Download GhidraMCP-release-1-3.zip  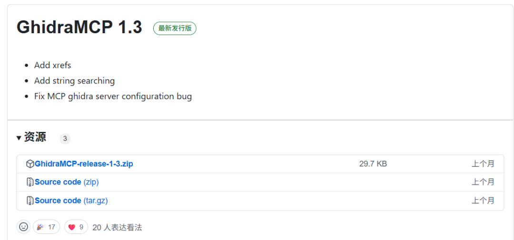pos(84,164)
